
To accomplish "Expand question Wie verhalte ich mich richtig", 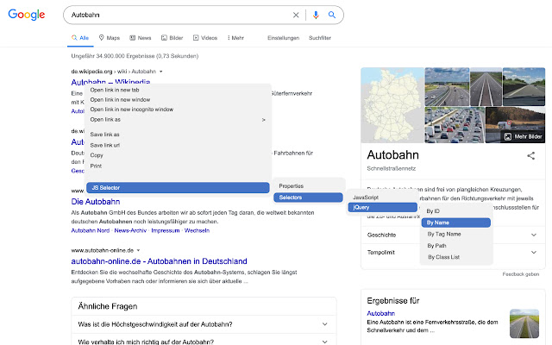I will pos(204,341).
